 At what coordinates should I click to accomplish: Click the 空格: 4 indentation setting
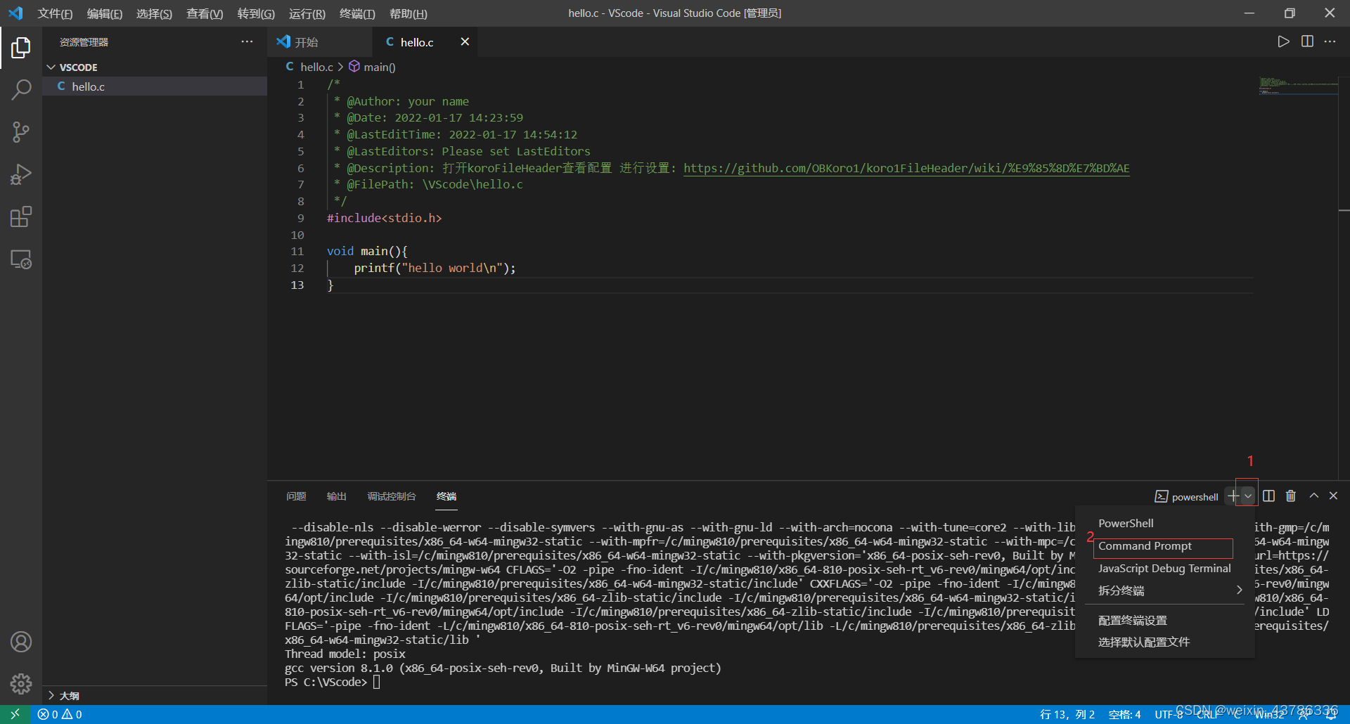(x=1124, y=714)
